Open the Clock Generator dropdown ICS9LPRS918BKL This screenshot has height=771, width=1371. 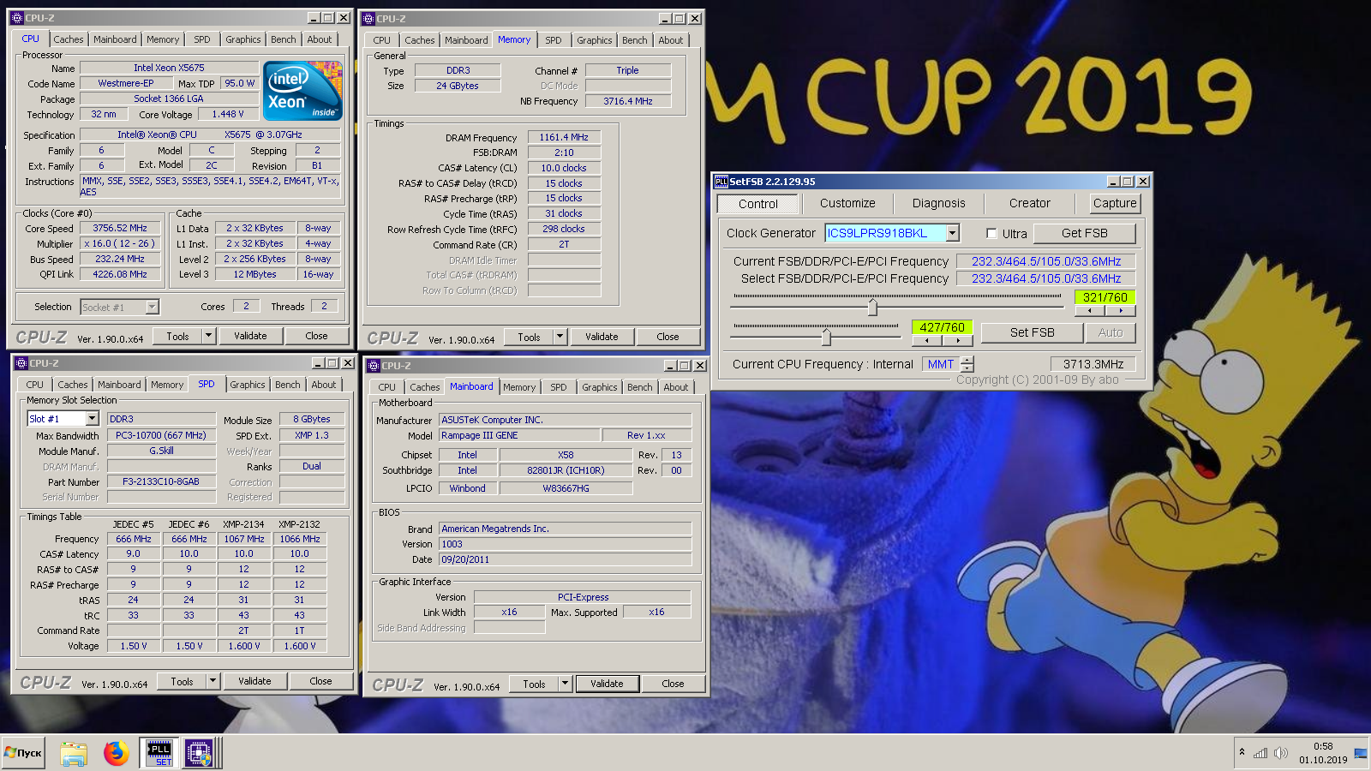[x=952, y=233]
